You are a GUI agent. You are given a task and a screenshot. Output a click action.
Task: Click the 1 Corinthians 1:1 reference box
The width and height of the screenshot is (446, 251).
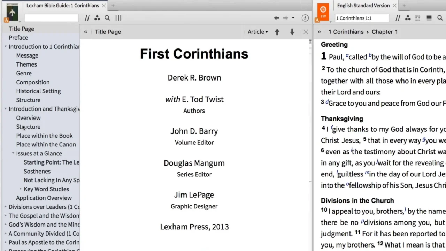coord(362,18)
